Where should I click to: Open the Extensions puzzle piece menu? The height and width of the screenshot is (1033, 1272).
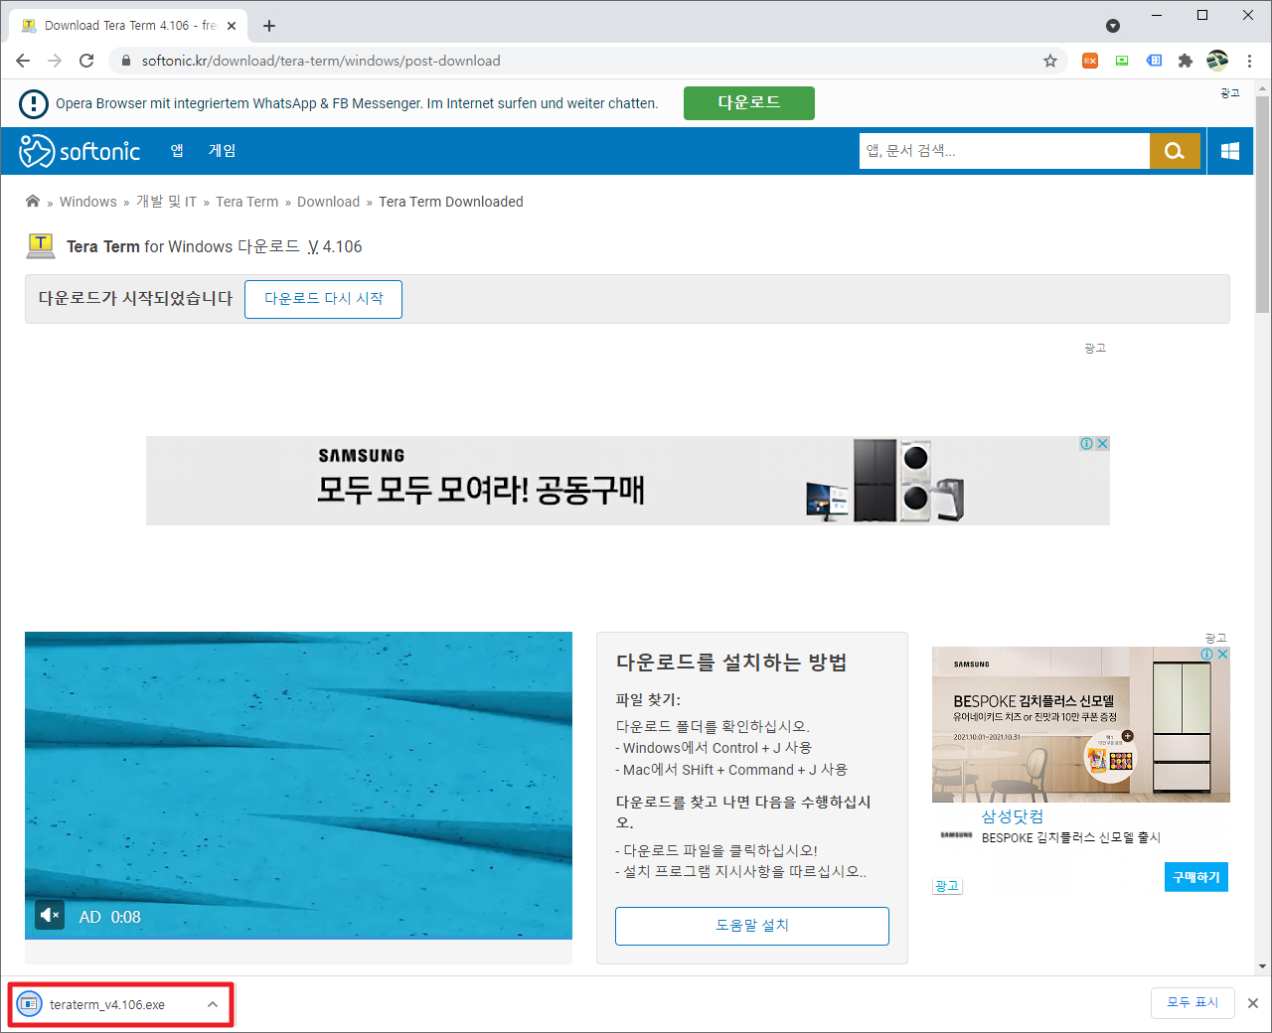point(1186,61)
